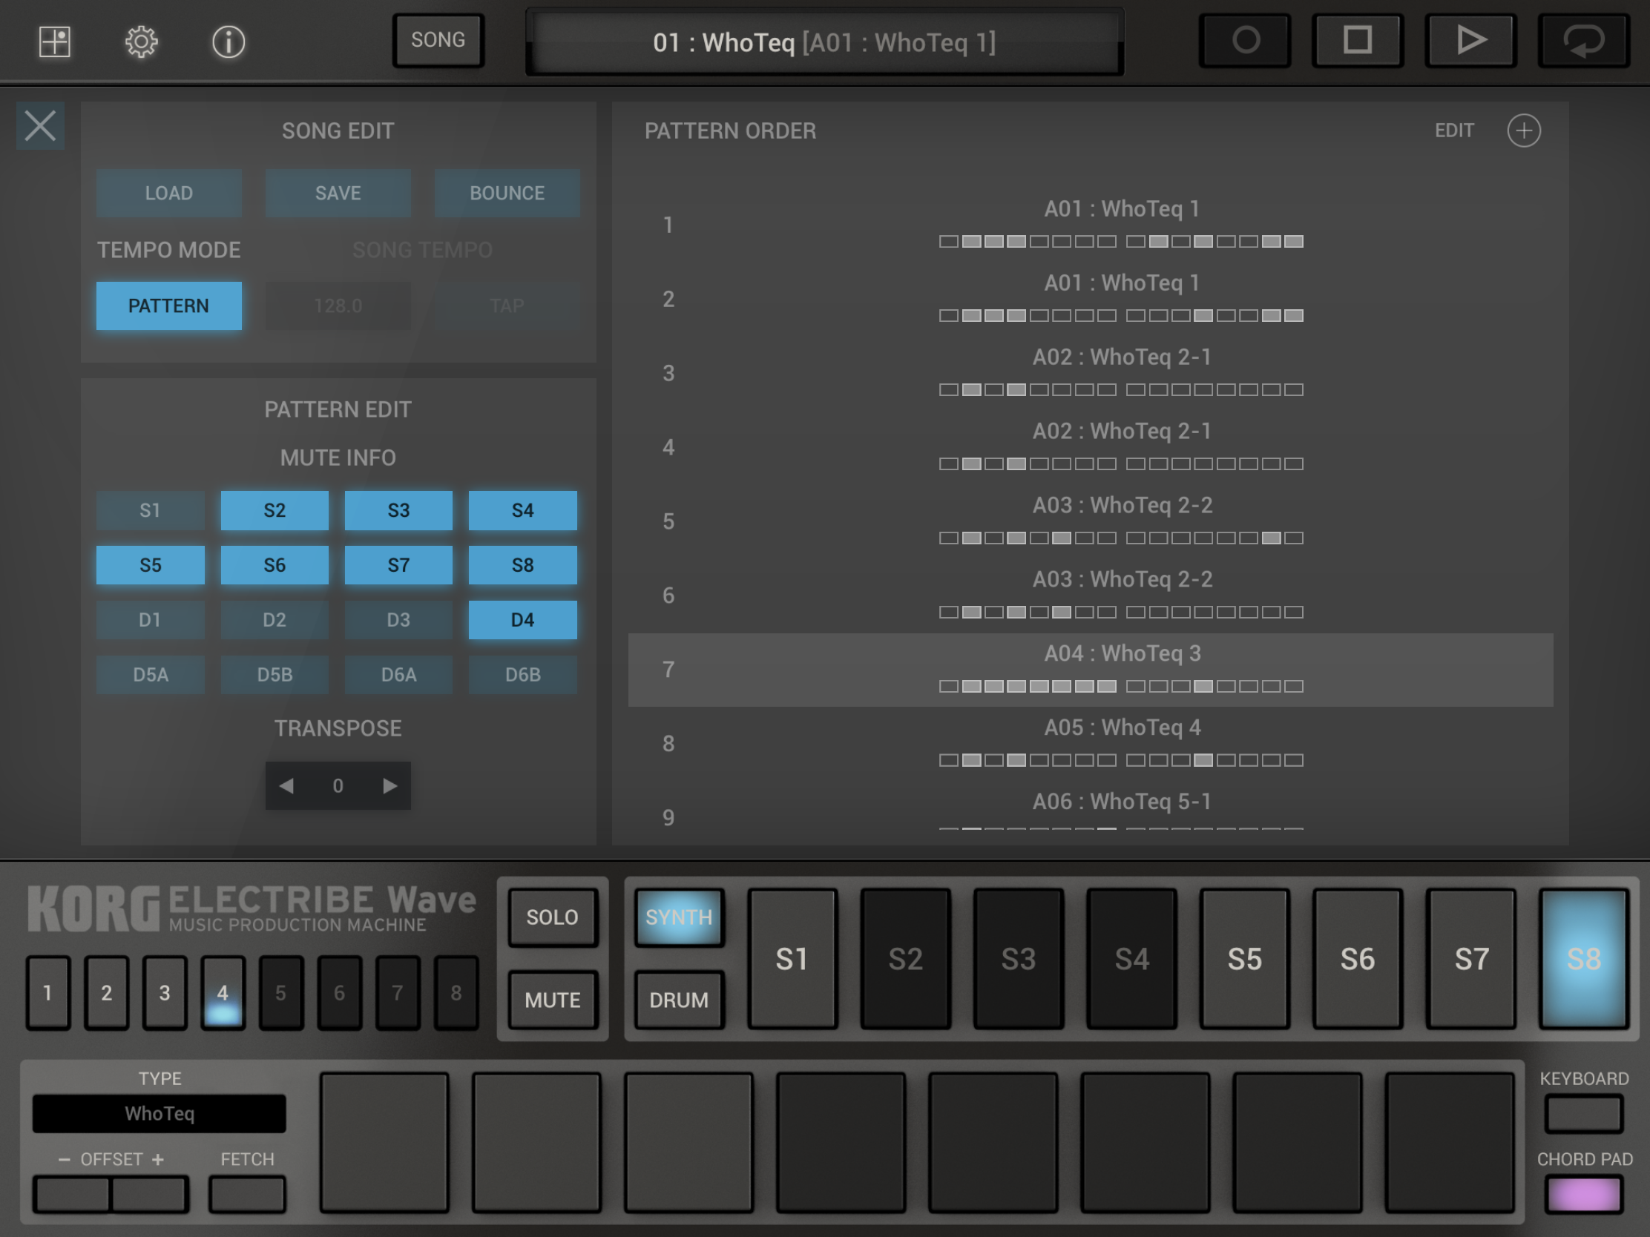Select the S2 part pad
The image size is (1650, 1237).
click(x=906, y=959)
